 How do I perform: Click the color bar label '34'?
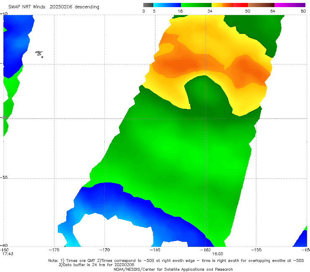coord(210,11)
